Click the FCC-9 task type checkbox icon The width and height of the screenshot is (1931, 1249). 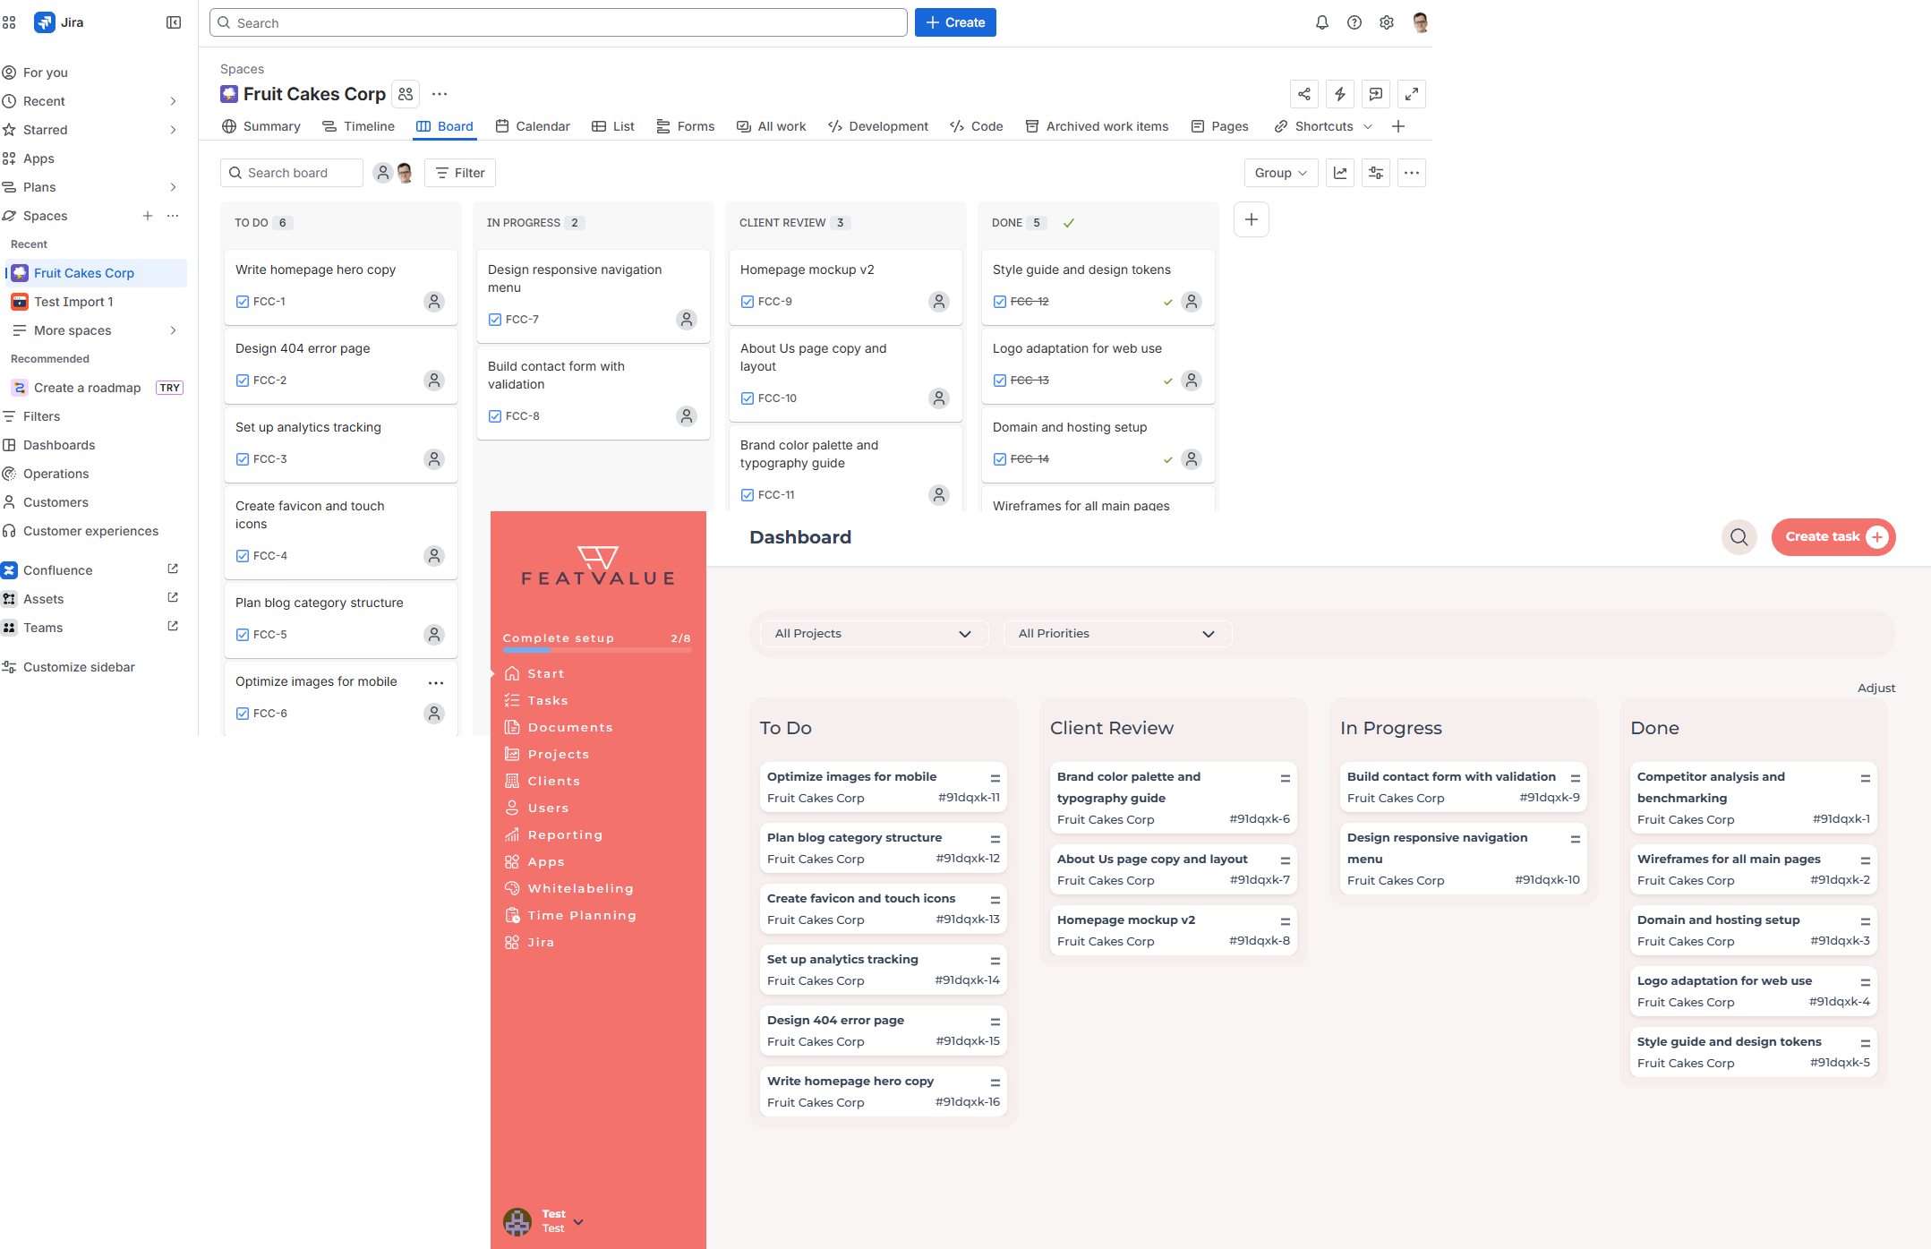pyautogui.click(x=748, y=302)
